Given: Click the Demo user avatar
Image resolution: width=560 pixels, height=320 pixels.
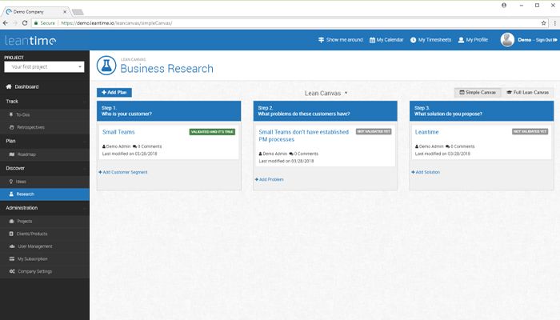Looking at the screenshot, I should pyautogui.click(x=507, y=40).
